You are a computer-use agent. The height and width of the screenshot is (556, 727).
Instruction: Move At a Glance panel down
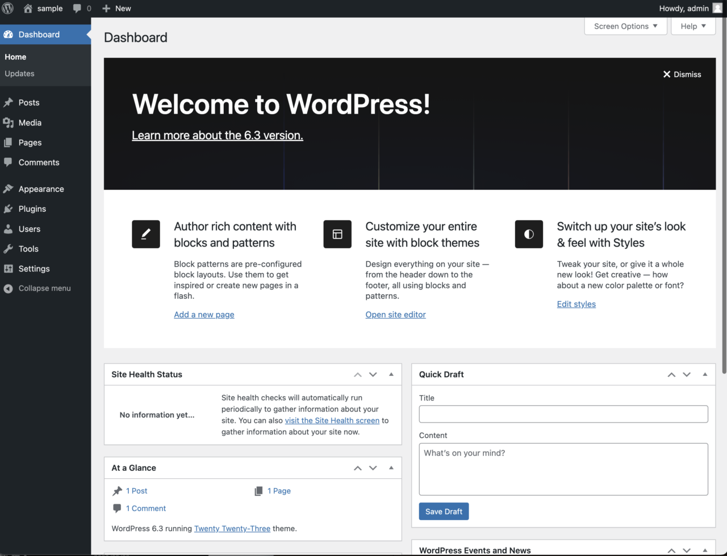(373, 468)
